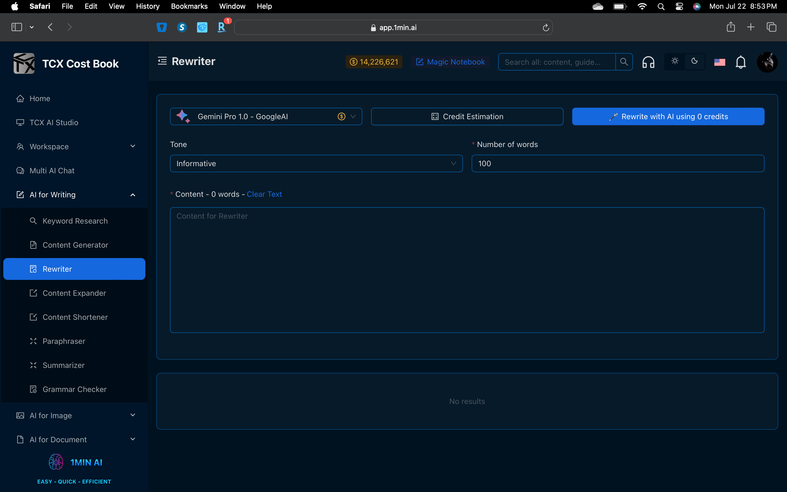
Task: Expand the Workspace section
Action: point(74,147)
